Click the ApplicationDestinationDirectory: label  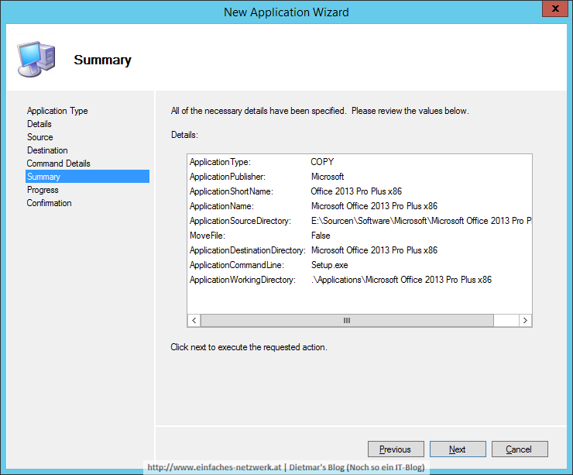(248, 250)
